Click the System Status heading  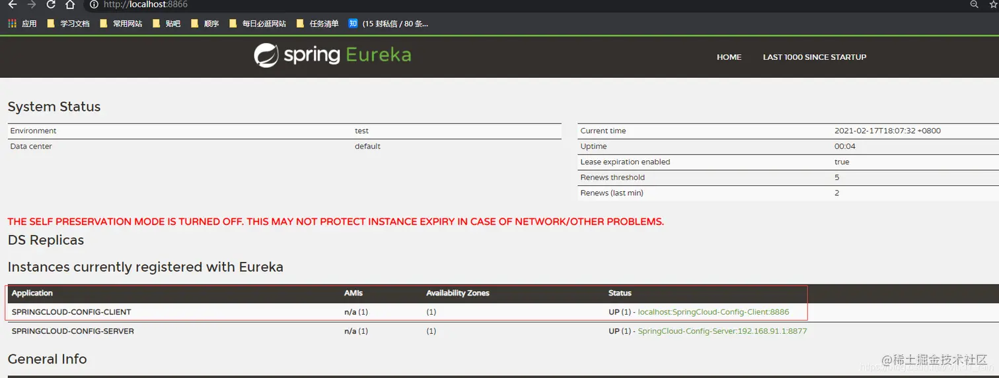pos(54,107)
